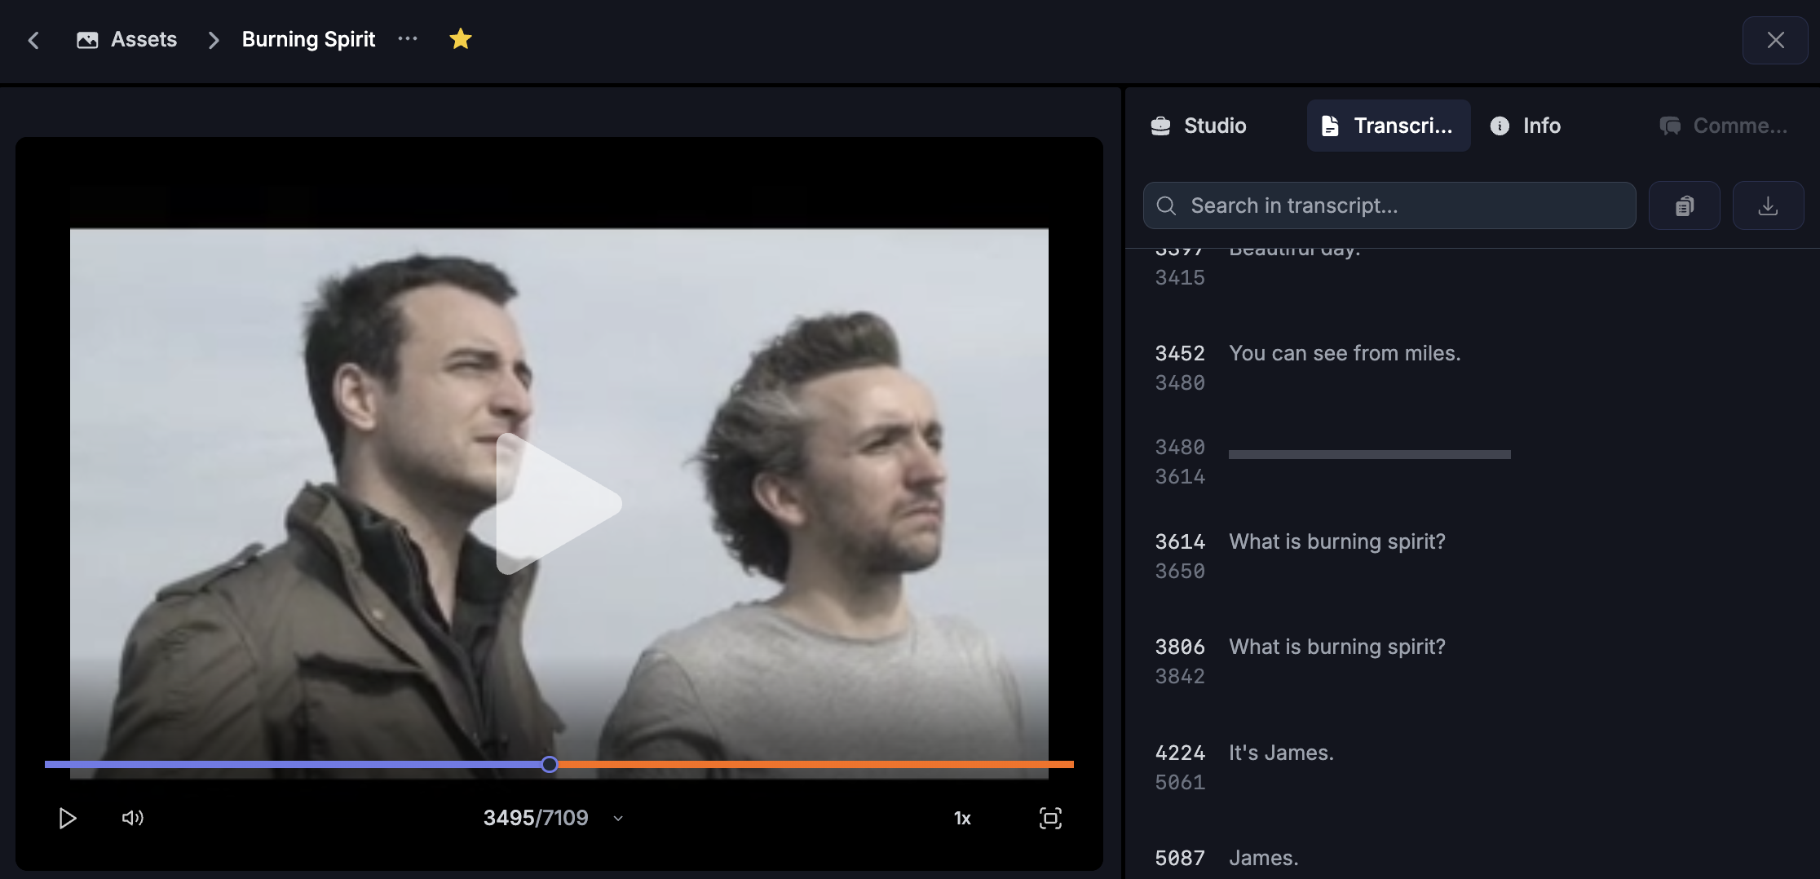Copy the transcript with the copy icon
The width and height of the screenshot is (1820, 879).
1685,206
